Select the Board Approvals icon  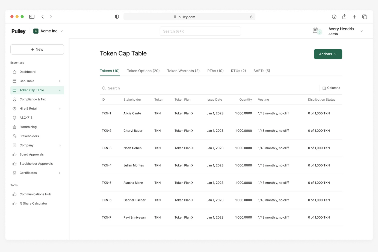15,154
